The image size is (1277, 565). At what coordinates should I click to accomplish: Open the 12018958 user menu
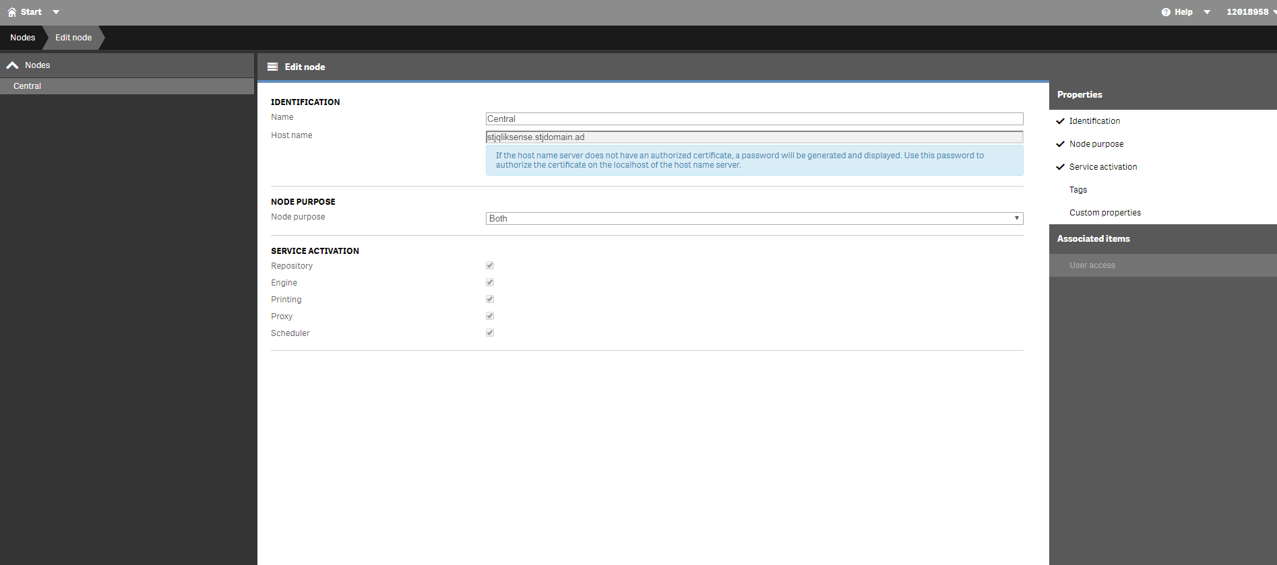pyautogui.click(x=1251, y=12)
